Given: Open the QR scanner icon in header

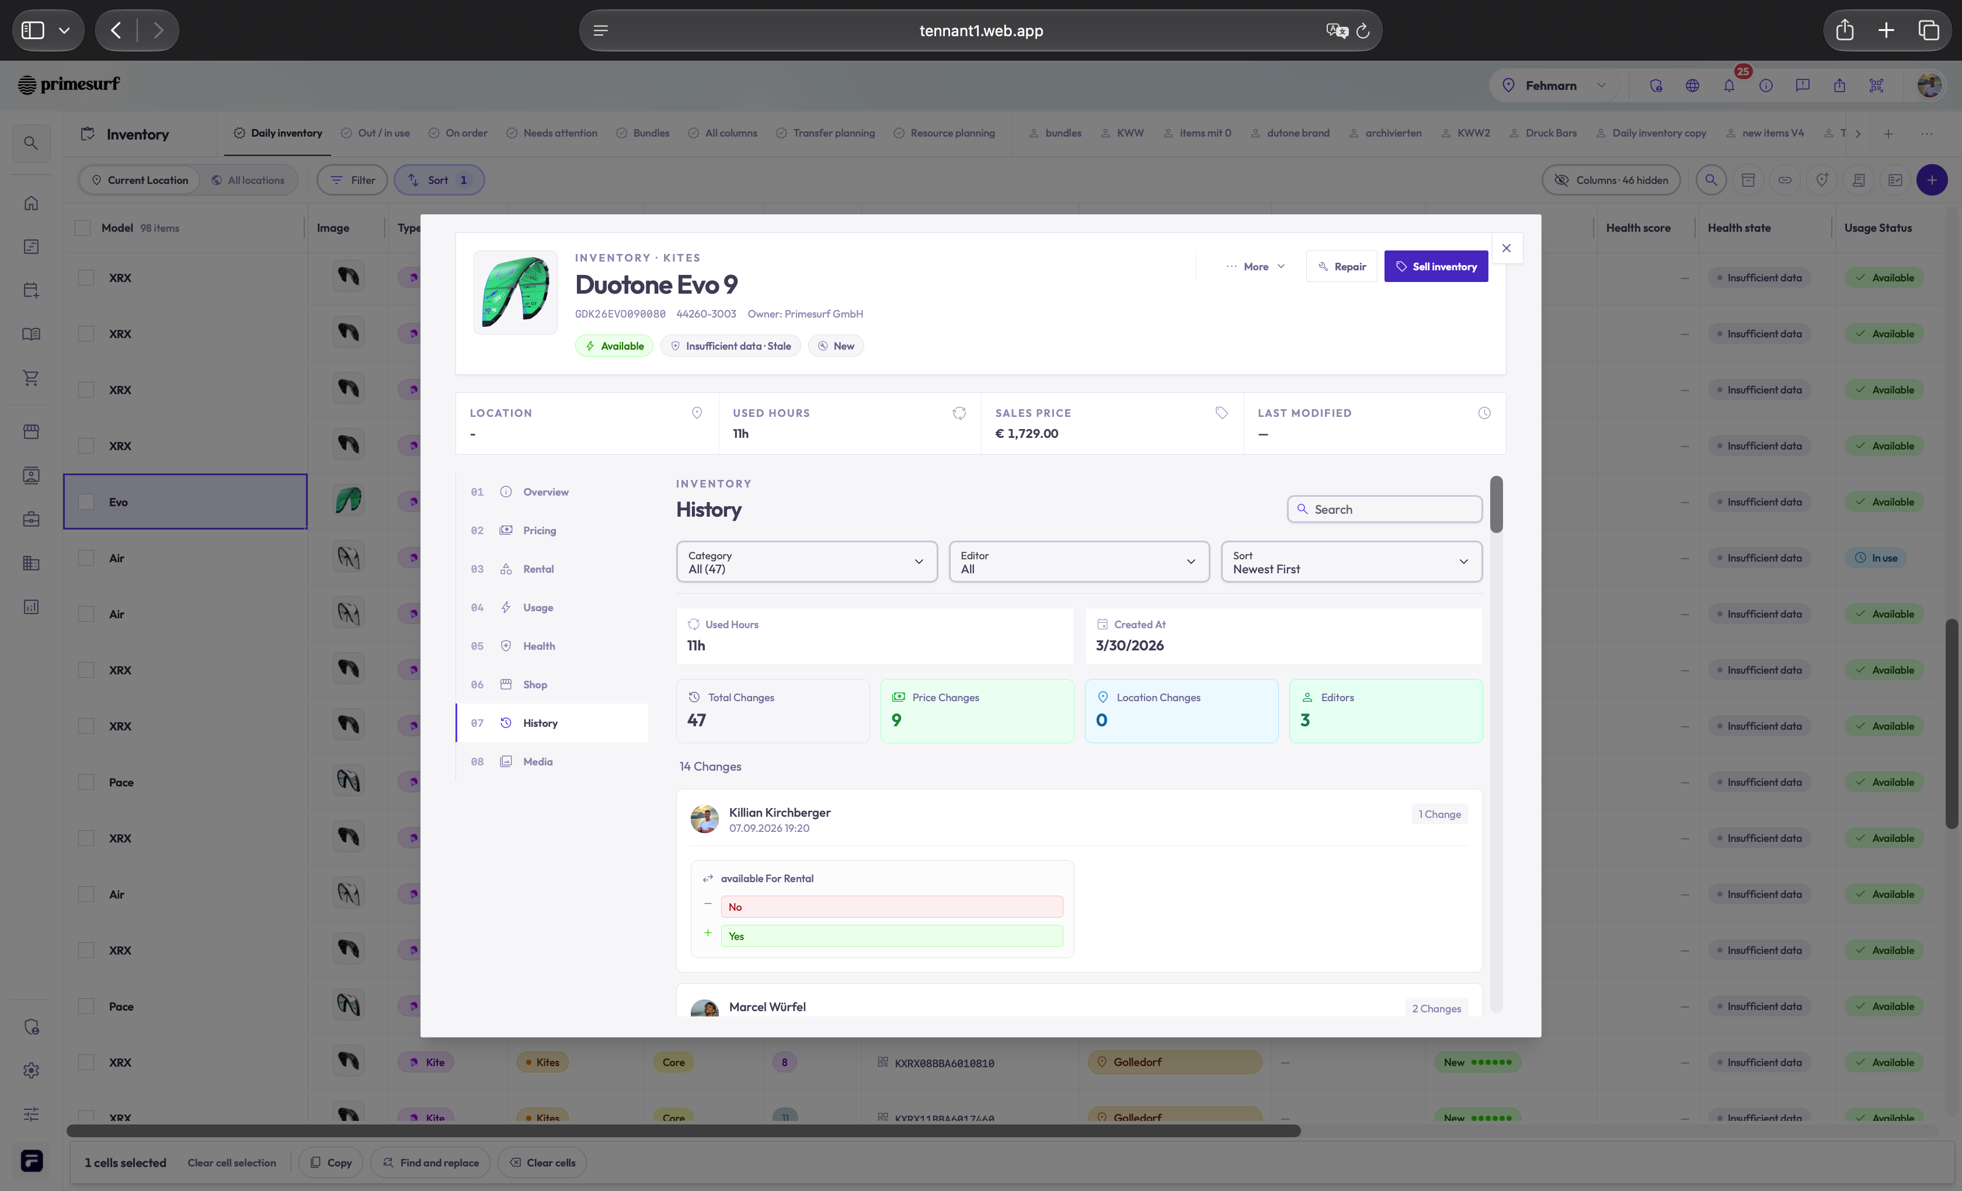Looking at the screenshot, I should tap(1876, 86).
